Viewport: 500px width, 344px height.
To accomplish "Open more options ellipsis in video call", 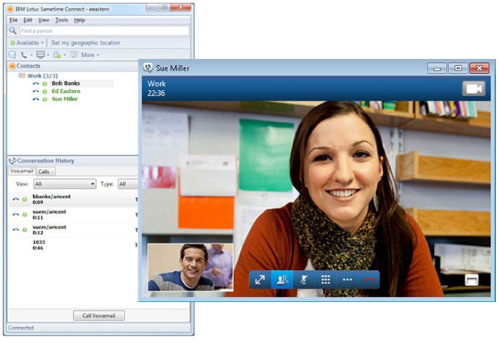I will [x=347, y=279].
